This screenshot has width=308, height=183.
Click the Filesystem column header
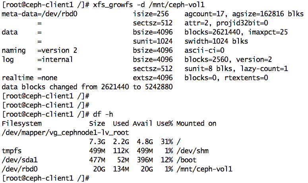point(22,123)
